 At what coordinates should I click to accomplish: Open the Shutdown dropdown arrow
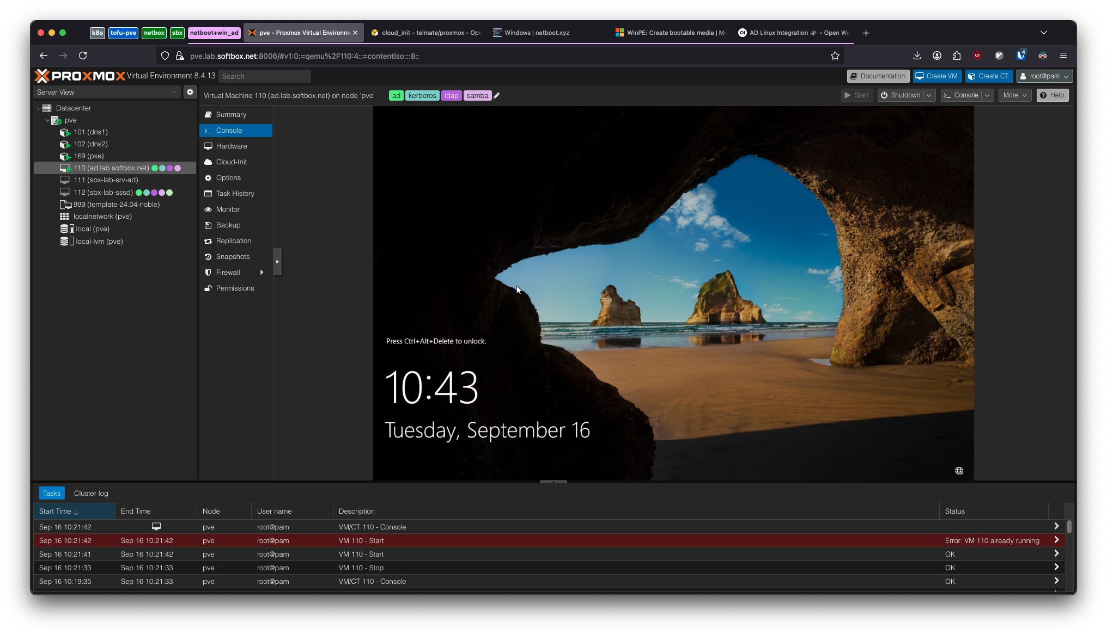[x=929, y=95]
